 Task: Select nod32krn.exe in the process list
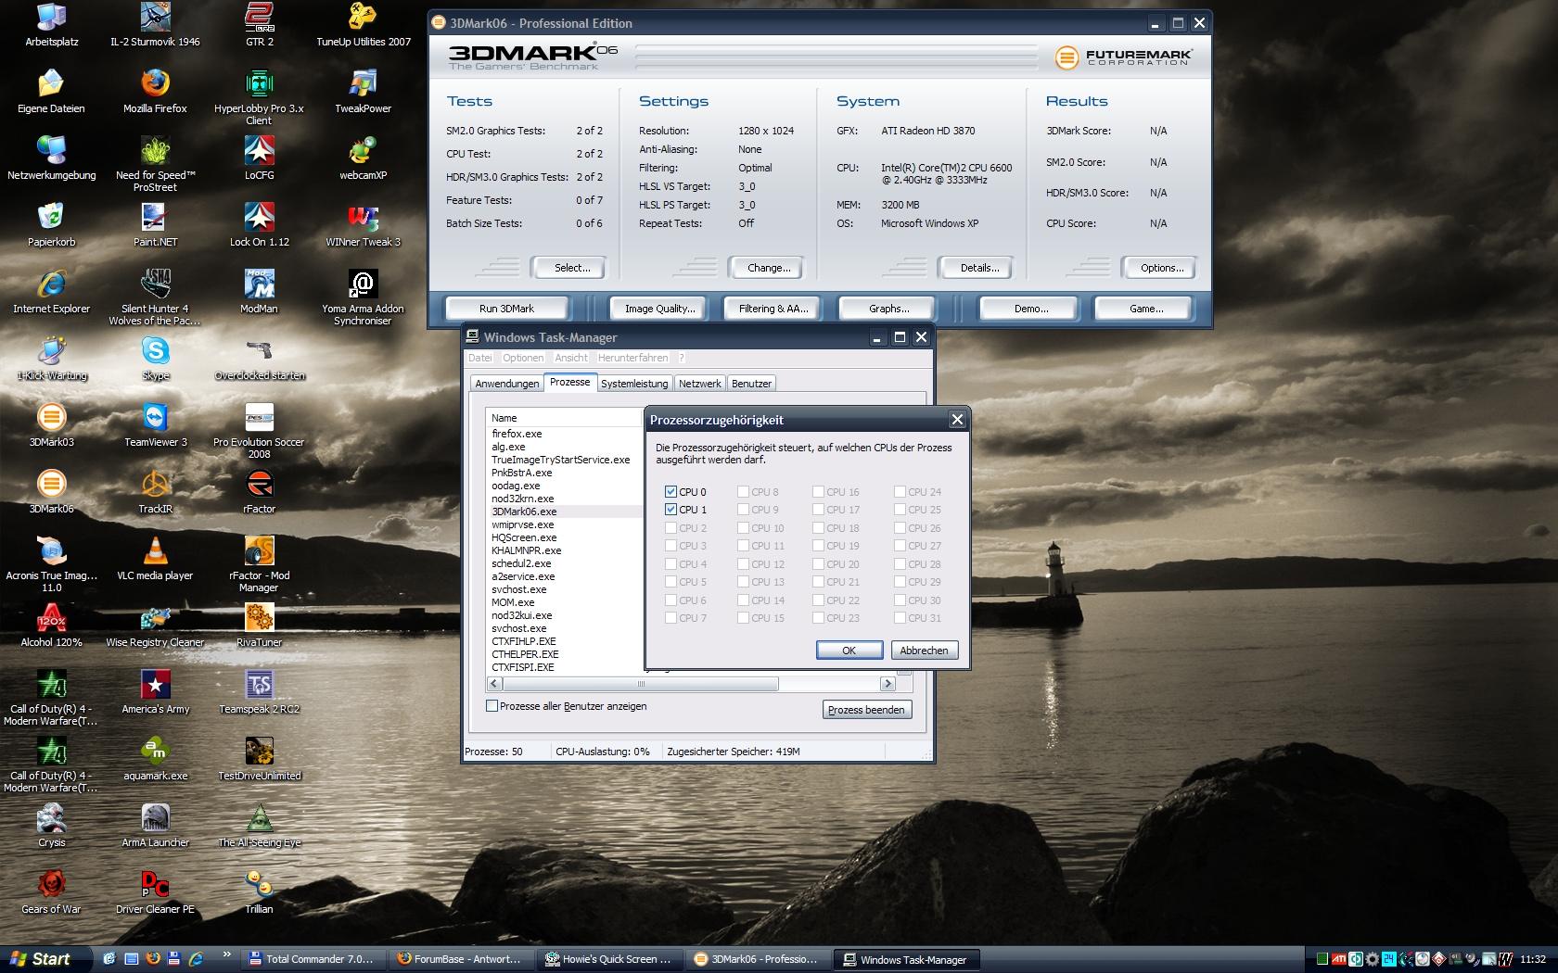pyautogui.click(x=522, y=499)
